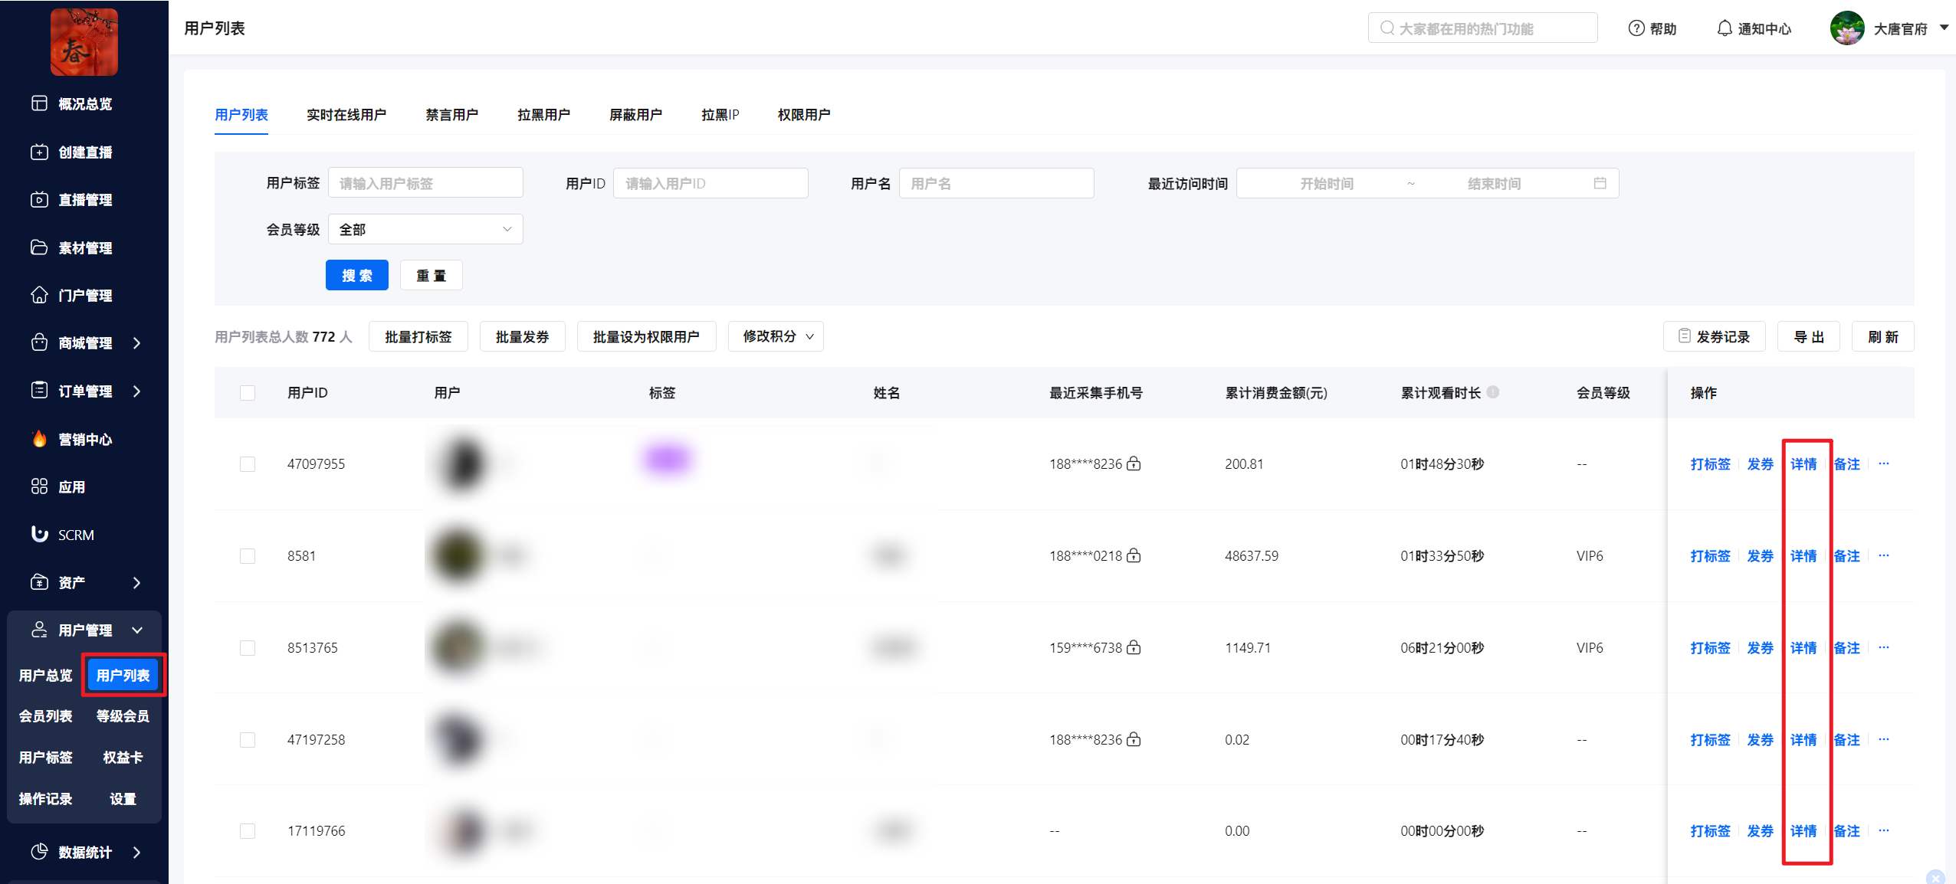
Task: Click the calendar icon in date range
Action: tap(1600, 183)
